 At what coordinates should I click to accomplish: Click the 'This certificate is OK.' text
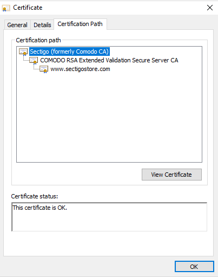(x=39, y=208)
